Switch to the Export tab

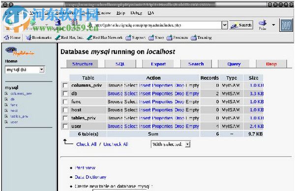click(x=158, y=64)
